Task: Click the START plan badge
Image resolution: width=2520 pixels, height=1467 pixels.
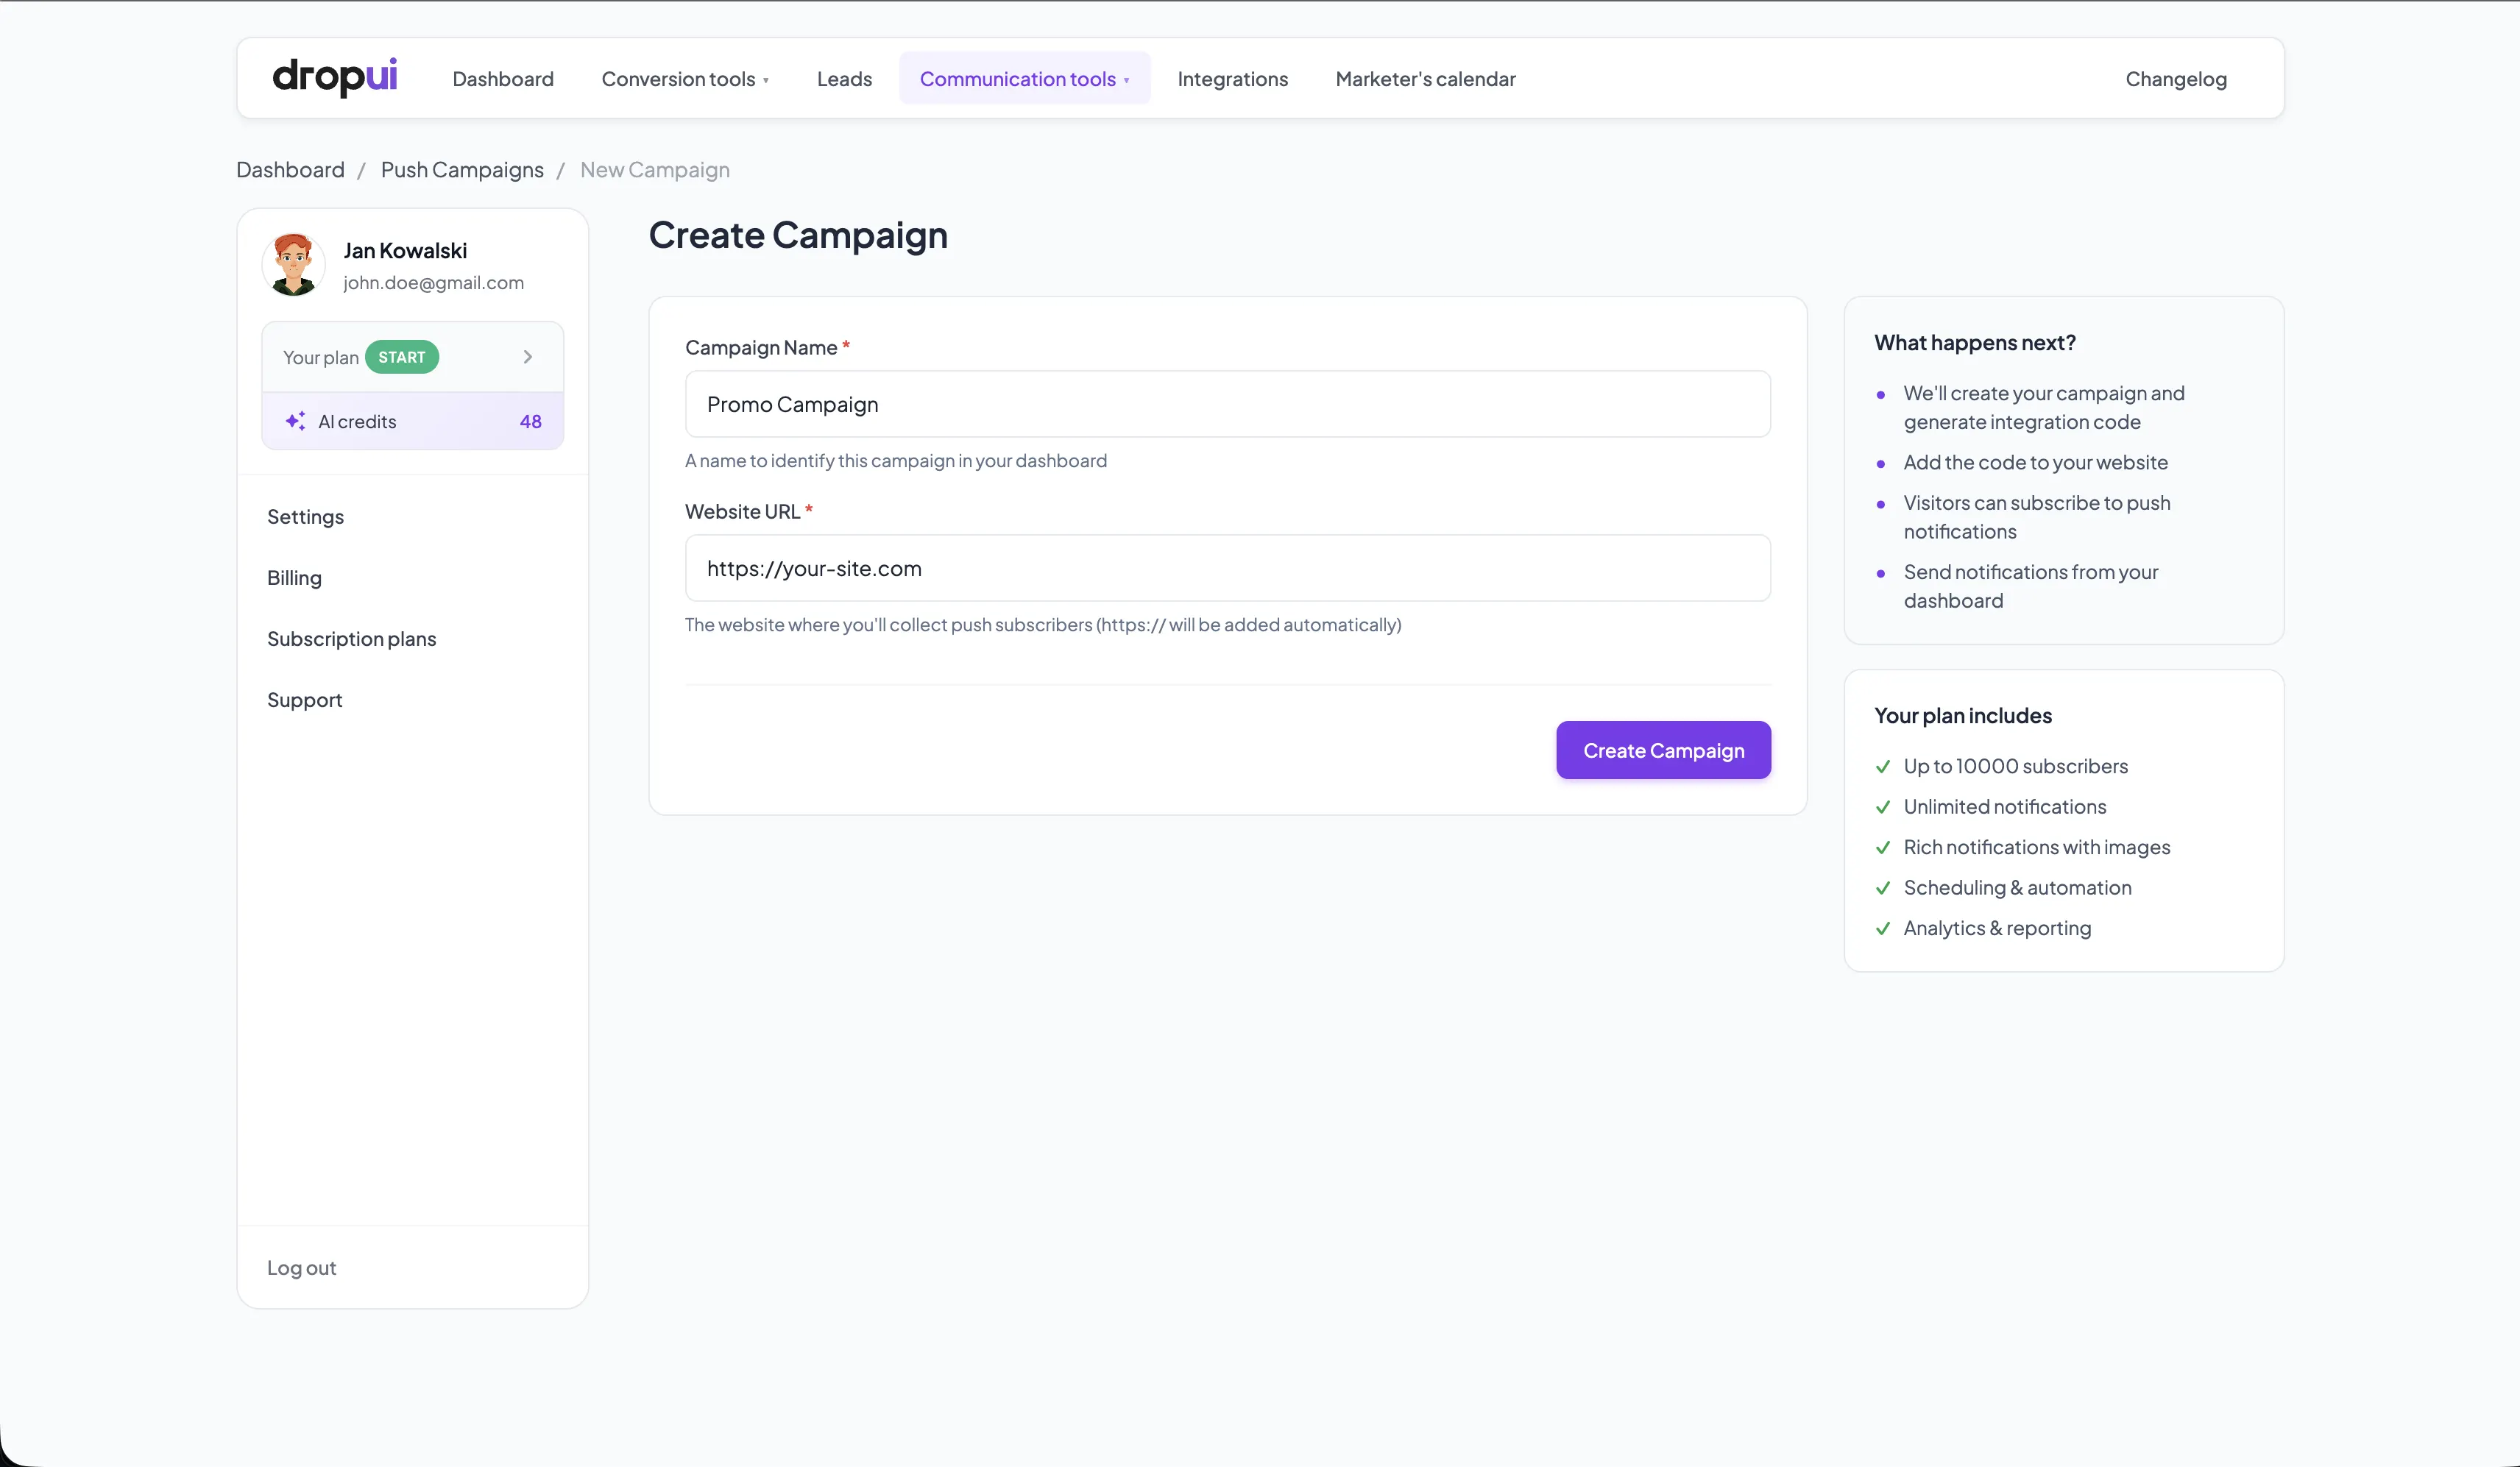Action: (401, 357)
